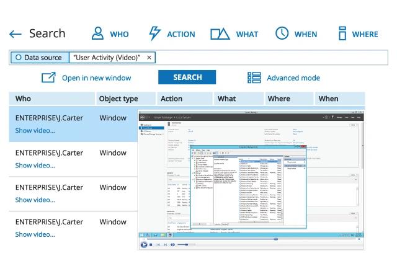Add a WHAT filter

click(x=234, y=34)
